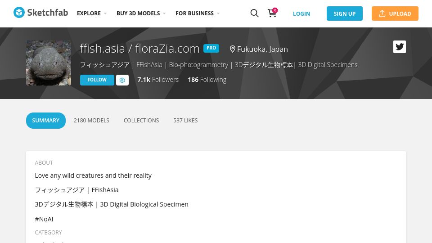Screen dimensions: 432x243
Task: Click the Sketchfab logo
Action: coord(40,13)
